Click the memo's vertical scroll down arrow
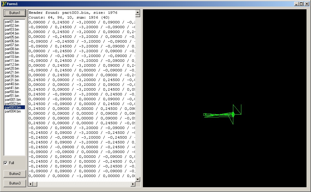Viewport: 311px width, 192px height. [x=138, y=179]
